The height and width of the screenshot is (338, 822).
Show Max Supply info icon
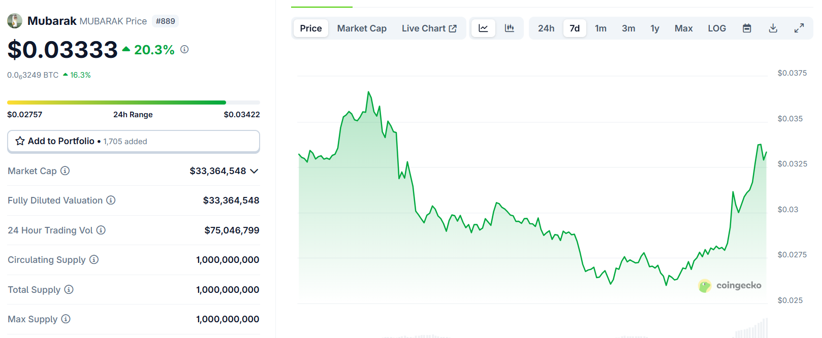pyautogui.click(x=66, y=319)
